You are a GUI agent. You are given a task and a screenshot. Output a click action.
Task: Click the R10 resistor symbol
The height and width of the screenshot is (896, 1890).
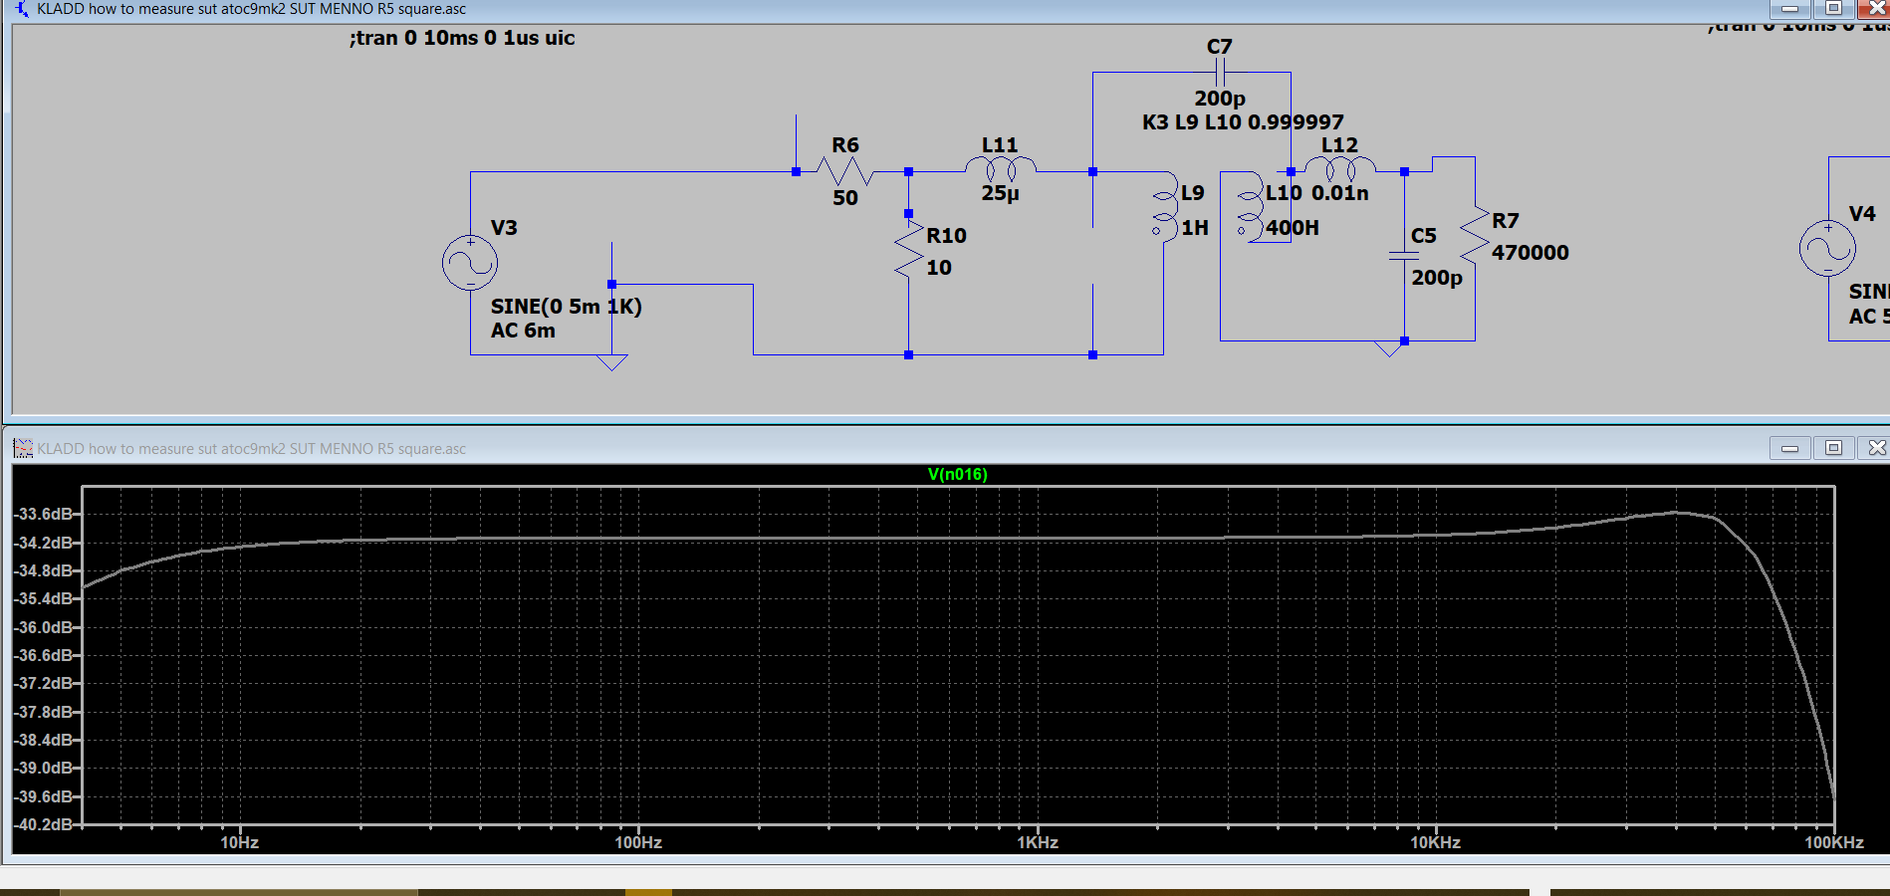pyautogui.click(x=908, y=250)
